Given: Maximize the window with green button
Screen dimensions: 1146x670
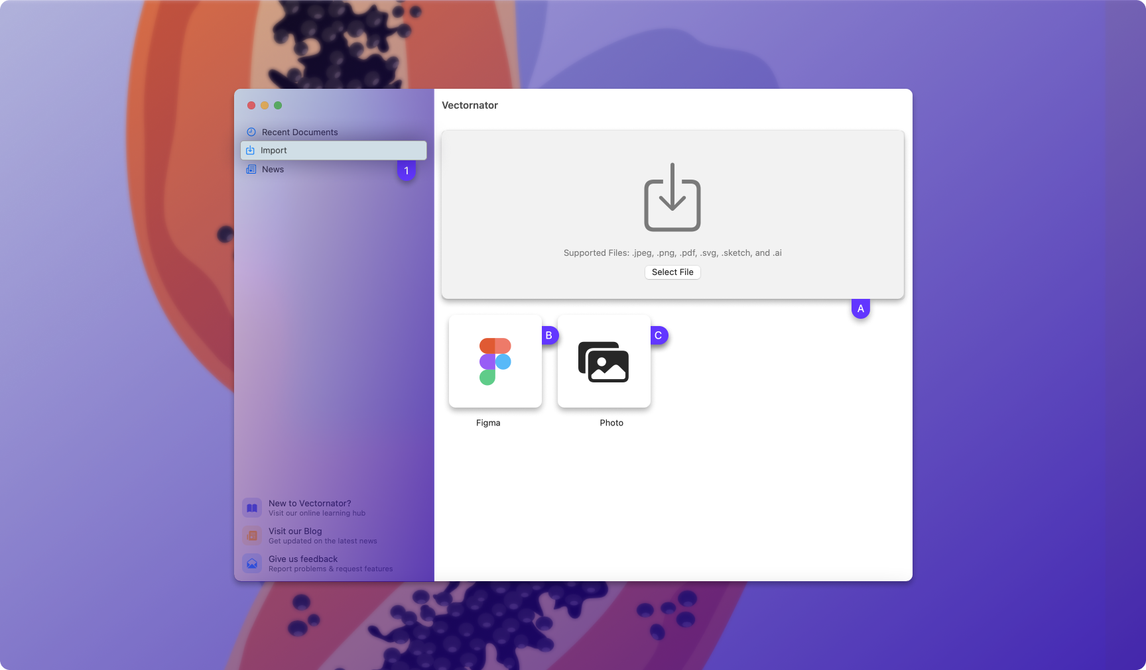Looking at the screenshot, I should [x=278, y=105].
